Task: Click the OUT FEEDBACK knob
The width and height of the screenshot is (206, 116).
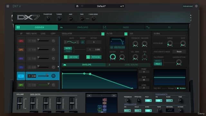Action: [135, 44]
